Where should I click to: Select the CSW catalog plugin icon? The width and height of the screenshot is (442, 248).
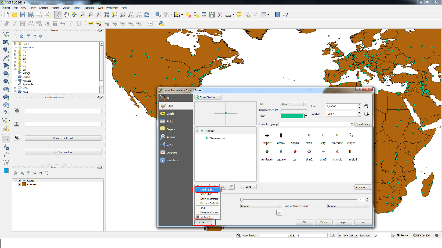[150, 24]
